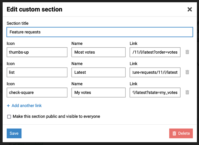
Task: Edit the Most votes name field
Action: [98, 52]
